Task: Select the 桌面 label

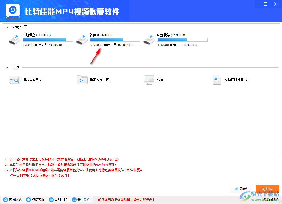Action: tap(160, 79)
